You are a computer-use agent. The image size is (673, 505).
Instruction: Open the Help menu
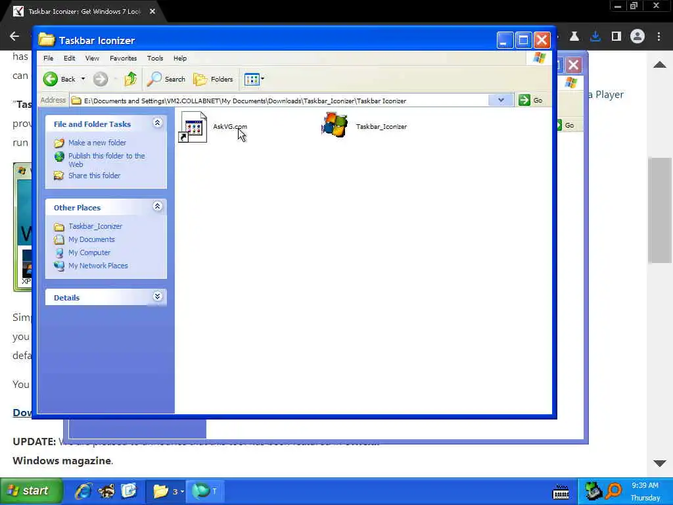(180, 58)
